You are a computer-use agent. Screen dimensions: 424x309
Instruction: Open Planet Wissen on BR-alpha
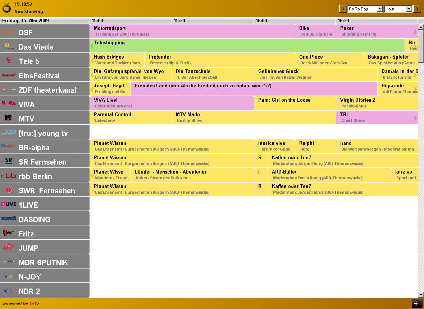tap(172, 146)
